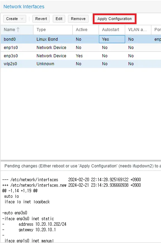Select the bond0 interface row
161x243 pixels.
click(x=81, y=39)
